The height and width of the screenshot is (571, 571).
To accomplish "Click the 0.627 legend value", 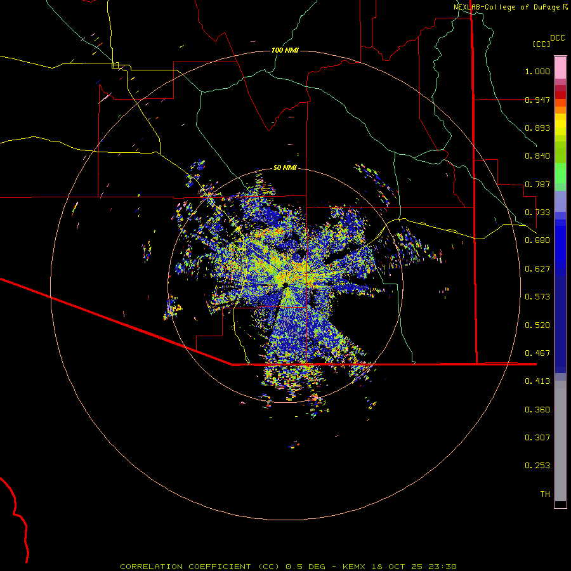I will point(537,269).
